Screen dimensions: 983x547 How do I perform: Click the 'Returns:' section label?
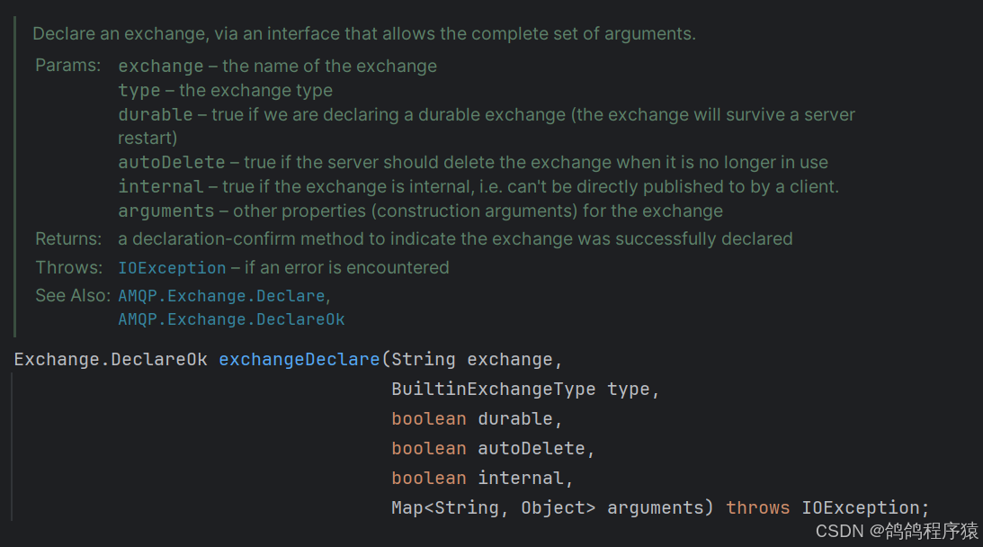coord(68,239)
